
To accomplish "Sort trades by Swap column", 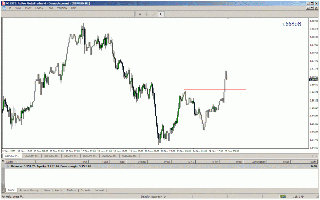I will tap(279, 162).
